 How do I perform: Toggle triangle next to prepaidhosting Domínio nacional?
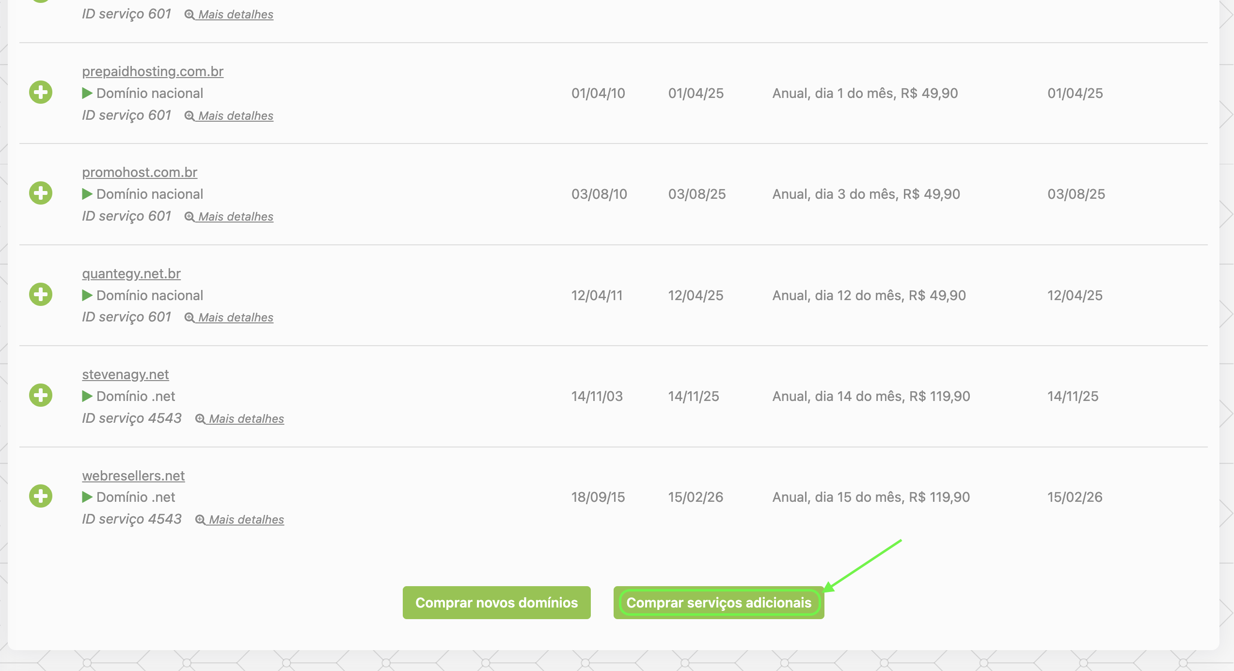[x=87, y=93]
